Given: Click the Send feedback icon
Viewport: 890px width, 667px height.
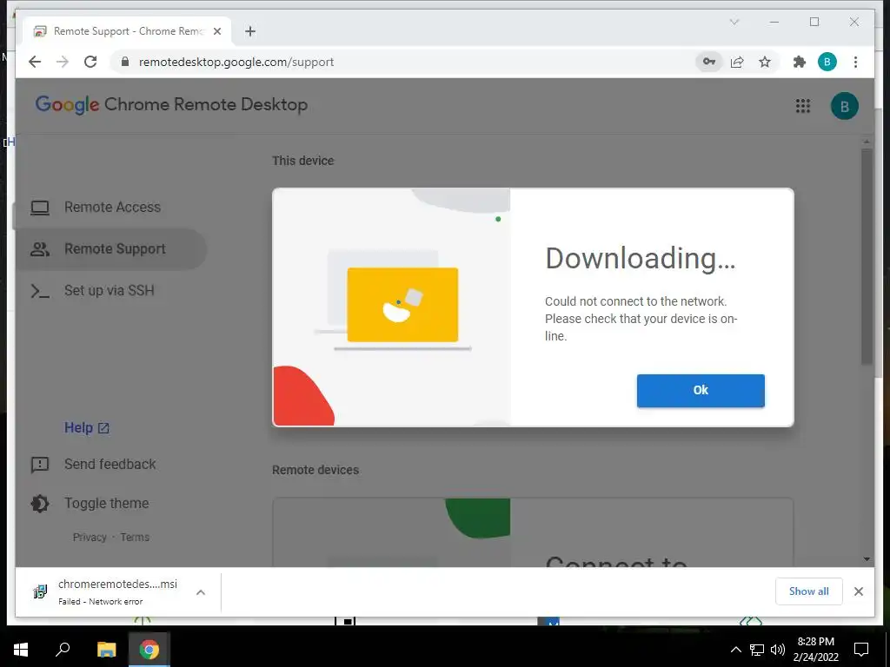Looking at the screenshot, I should coord(40,466).
